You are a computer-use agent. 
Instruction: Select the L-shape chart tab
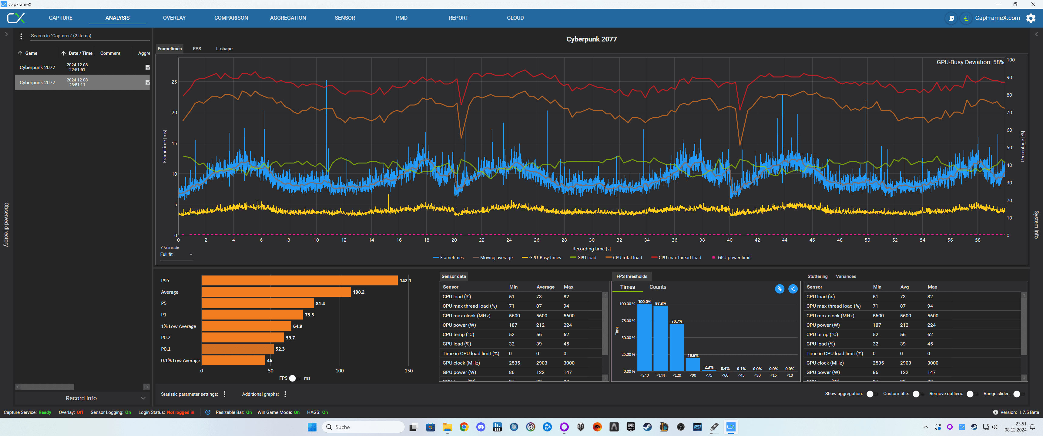pyautogui.click(x=224, y=48)
